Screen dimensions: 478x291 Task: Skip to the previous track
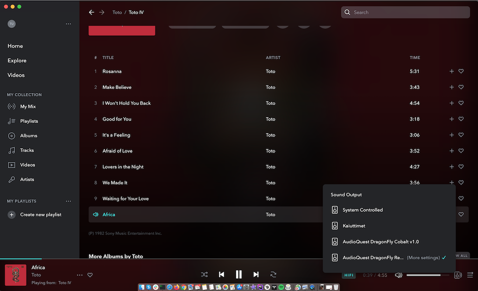coord(222,275)
